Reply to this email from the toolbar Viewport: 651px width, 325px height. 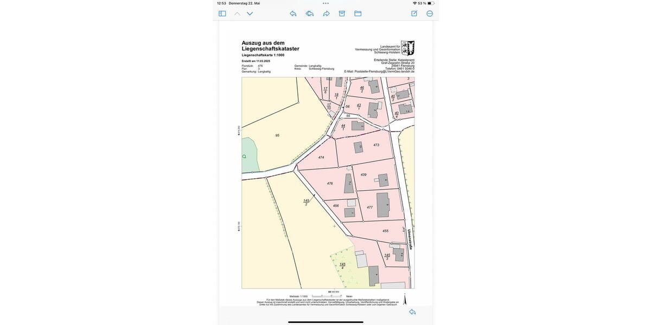293,14
